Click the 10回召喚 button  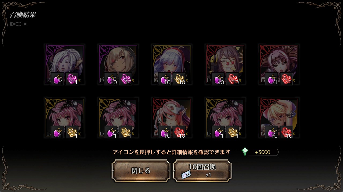click(x=202, y=171)
